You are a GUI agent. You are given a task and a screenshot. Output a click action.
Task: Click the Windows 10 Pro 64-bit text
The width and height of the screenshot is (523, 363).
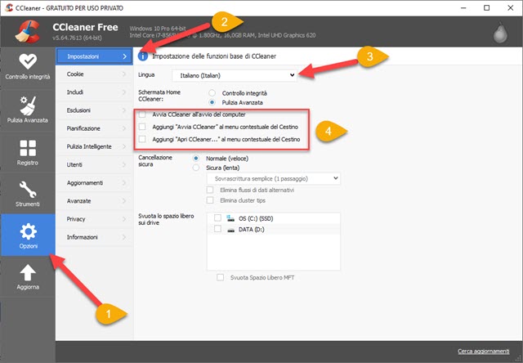tap(158, 29)
